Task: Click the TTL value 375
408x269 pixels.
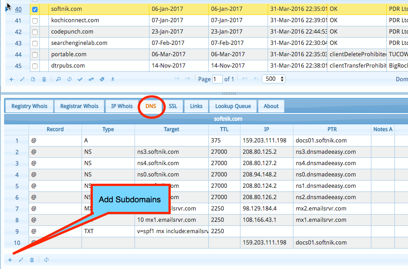Action: click(216, 141)
